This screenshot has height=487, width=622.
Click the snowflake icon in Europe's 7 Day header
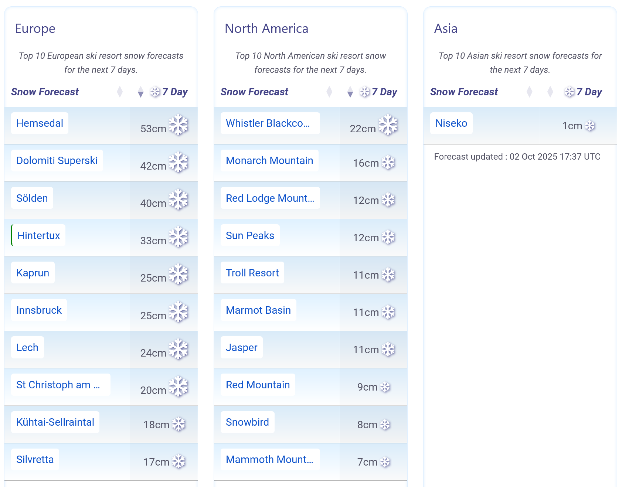point(155,92)
